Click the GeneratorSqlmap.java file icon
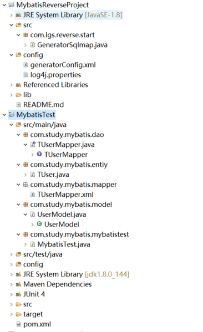This screenshot has width=203, height=332. (32, 45)
